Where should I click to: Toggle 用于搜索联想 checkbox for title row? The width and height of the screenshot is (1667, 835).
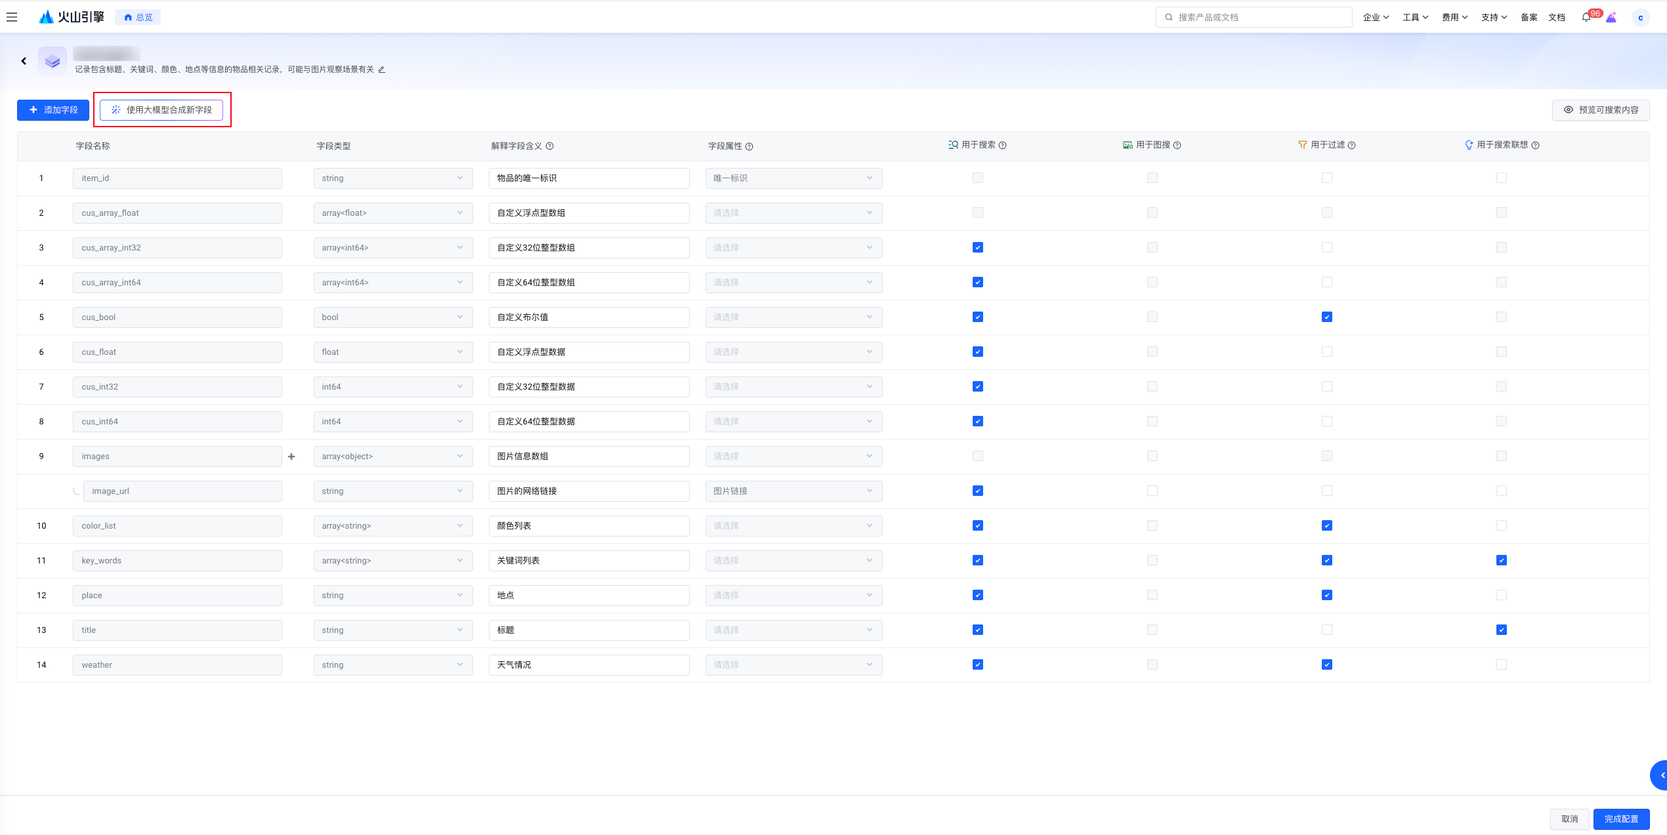coord(1502,630)
